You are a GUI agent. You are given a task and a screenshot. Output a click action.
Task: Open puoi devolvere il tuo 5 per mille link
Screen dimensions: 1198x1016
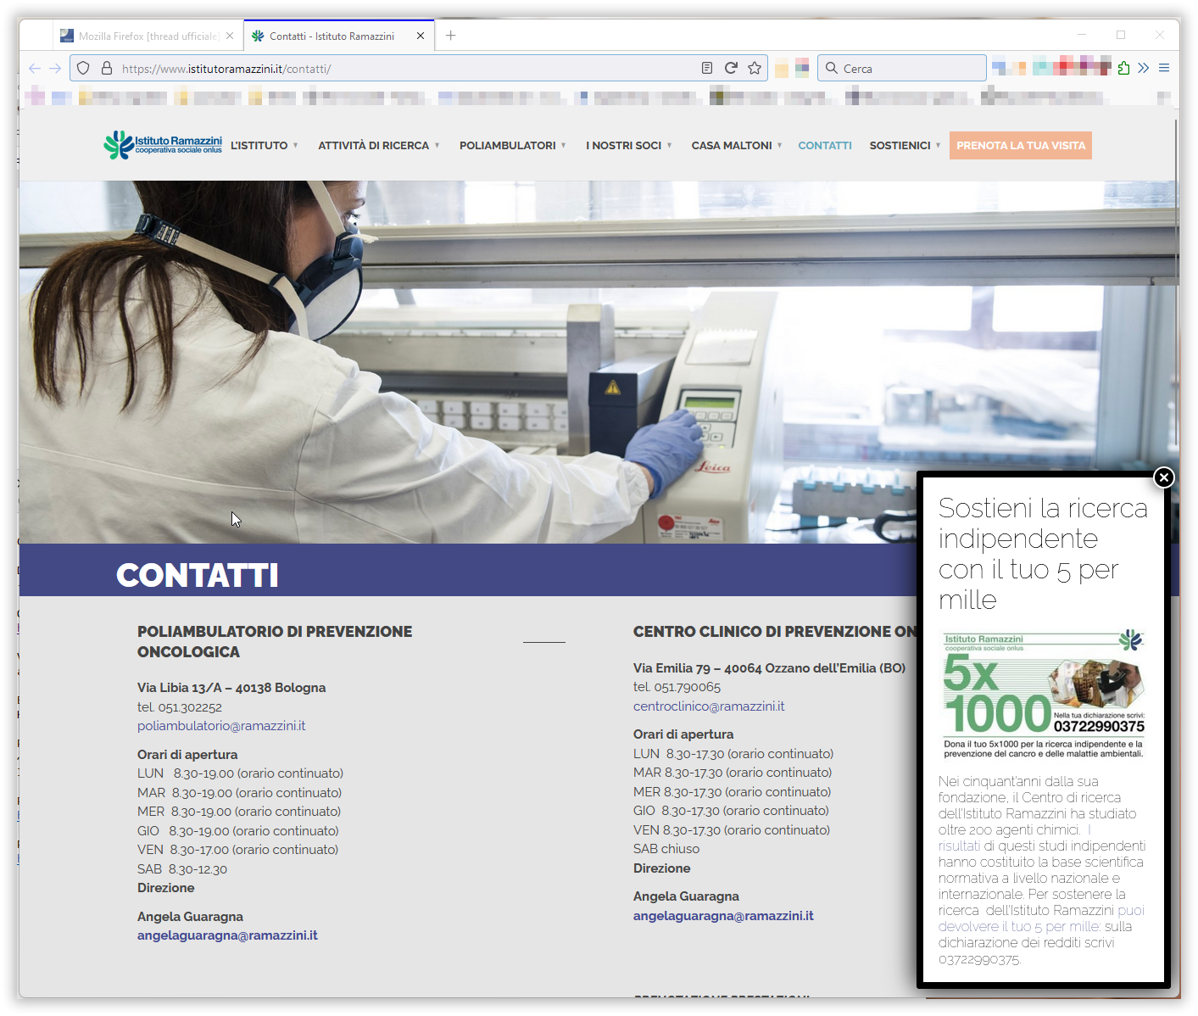pyautogui.click(x=1041, y=918)
